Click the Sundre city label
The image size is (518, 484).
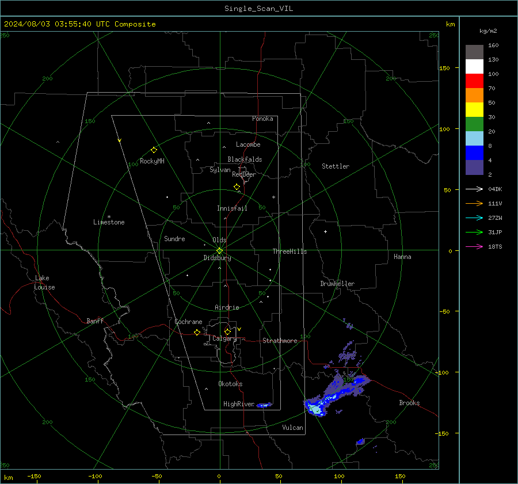point(174,238)
